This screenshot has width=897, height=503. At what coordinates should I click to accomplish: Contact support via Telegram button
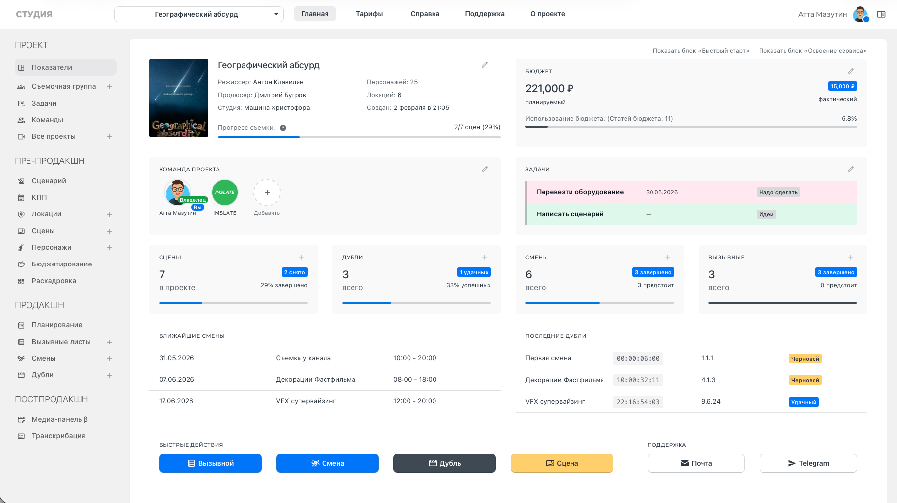[x=808, y=463]
